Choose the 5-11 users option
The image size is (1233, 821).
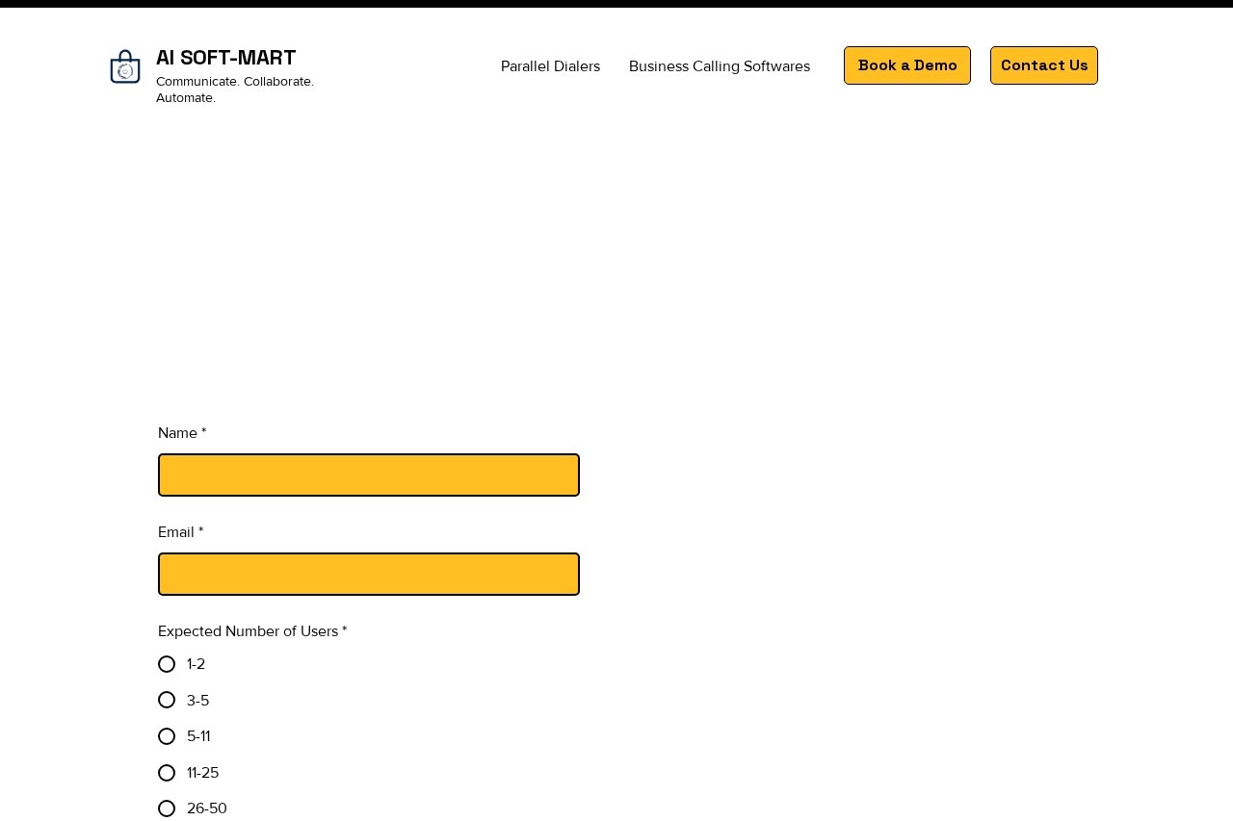pyautogui.click(x=167, y=736)
